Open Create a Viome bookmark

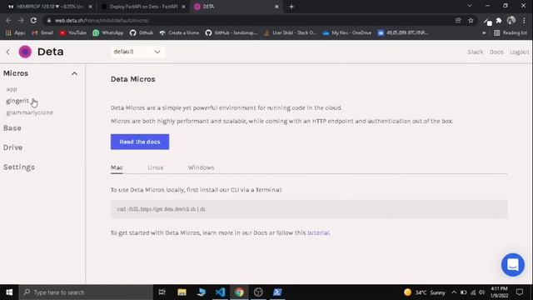pos(179,32)
